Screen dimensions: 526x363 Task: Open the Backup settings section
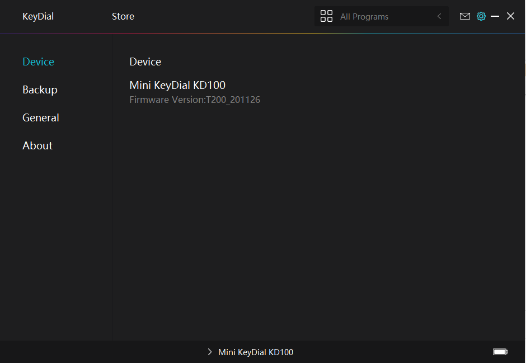pyautogui.click(x=40, y=90)
